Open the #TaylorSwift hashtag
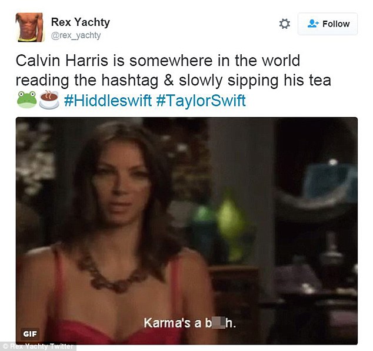373x351 pixels. pos(201,101)
